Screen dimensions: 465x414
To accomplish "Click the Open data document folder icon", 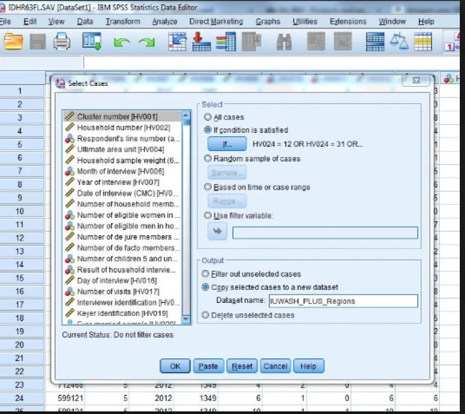I will click(x=14, y=42).
